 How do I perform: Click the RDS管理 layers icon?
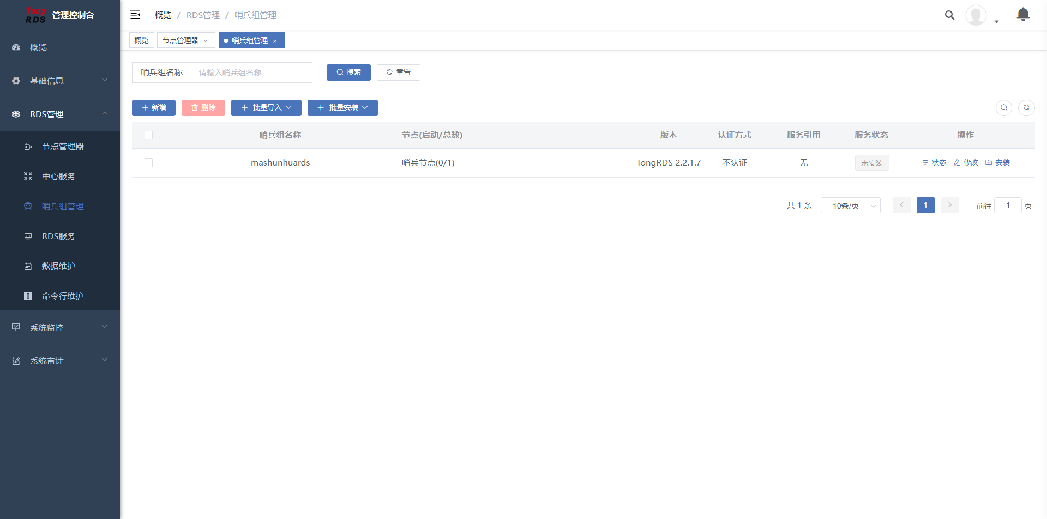[16, 114]
